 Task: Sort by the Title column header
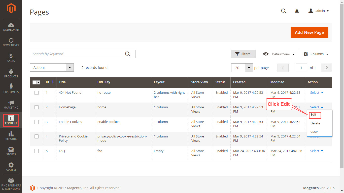(76, 82)
